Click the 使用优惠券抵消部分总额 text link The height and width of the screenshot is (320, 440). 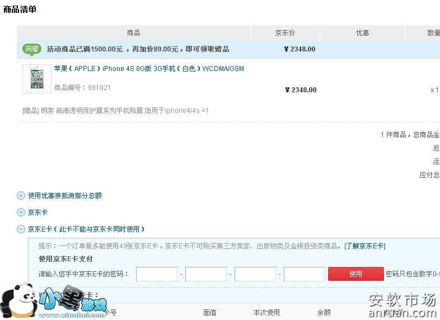tap(65, 195)
